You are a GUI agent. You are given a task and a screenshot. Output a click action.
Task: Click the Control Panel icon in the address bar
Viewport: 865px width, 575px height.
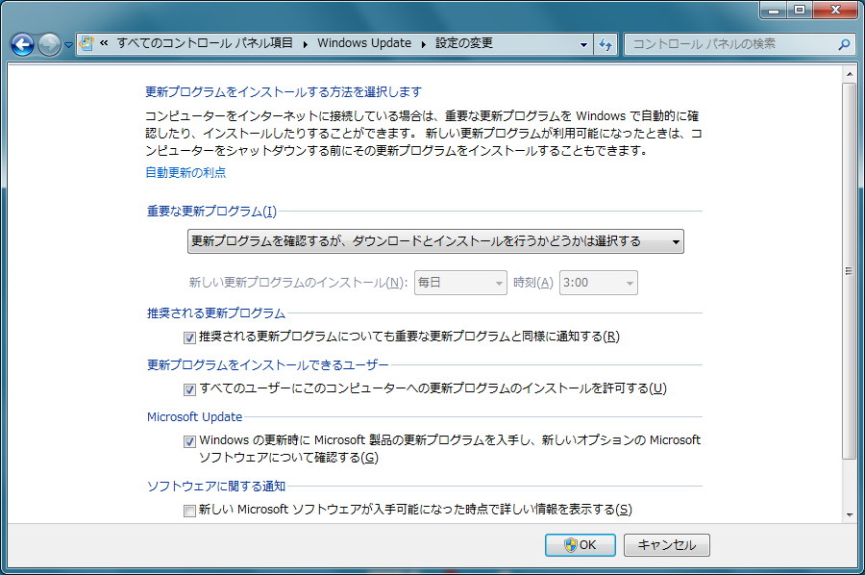point(85,43)
